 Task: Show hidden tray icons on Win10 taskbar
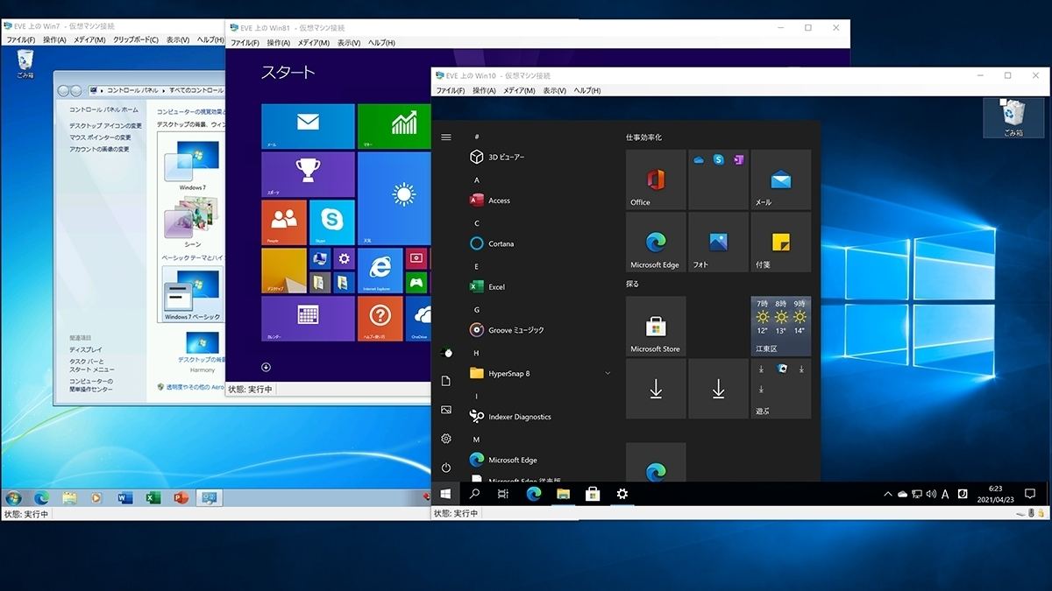click(887, 494)
